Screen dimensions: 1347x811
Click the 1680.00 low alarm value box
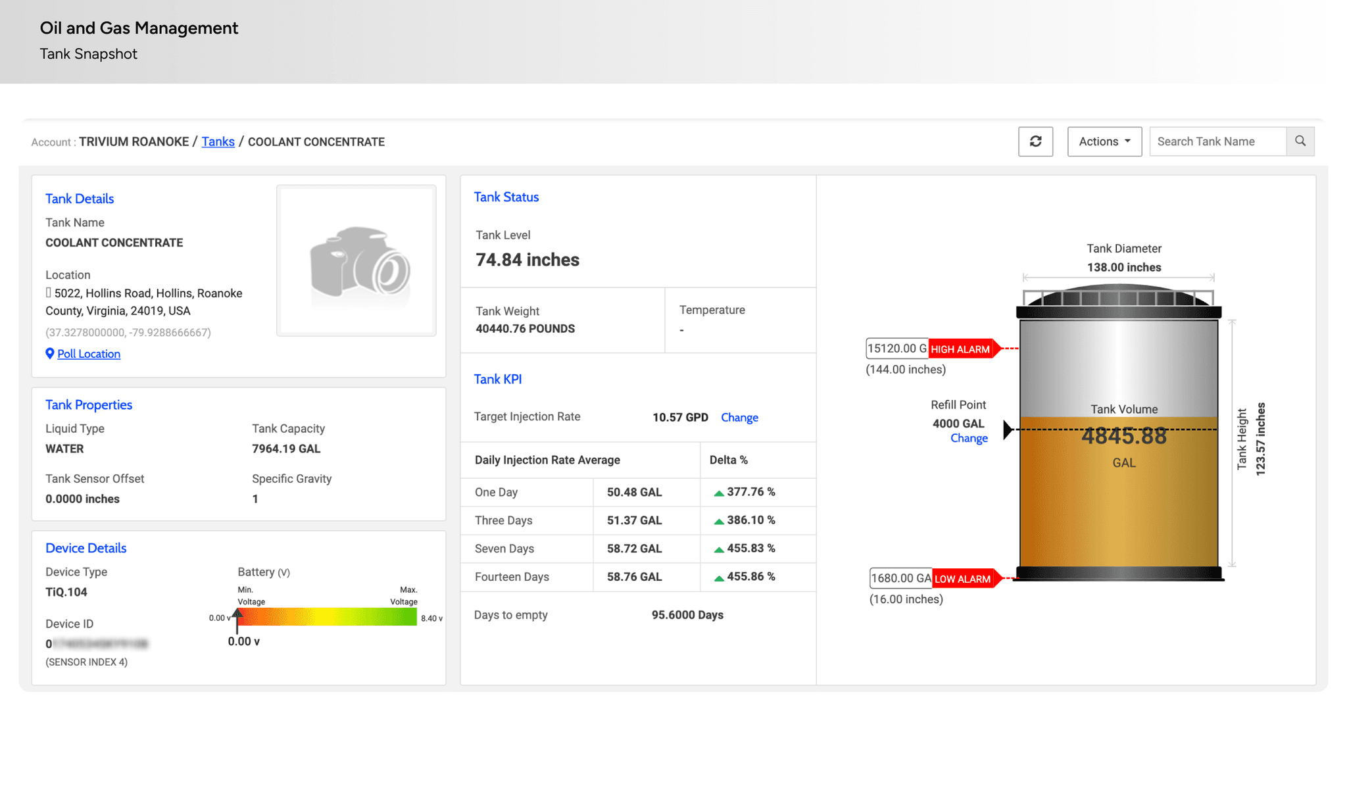click(x=900, y=578)
